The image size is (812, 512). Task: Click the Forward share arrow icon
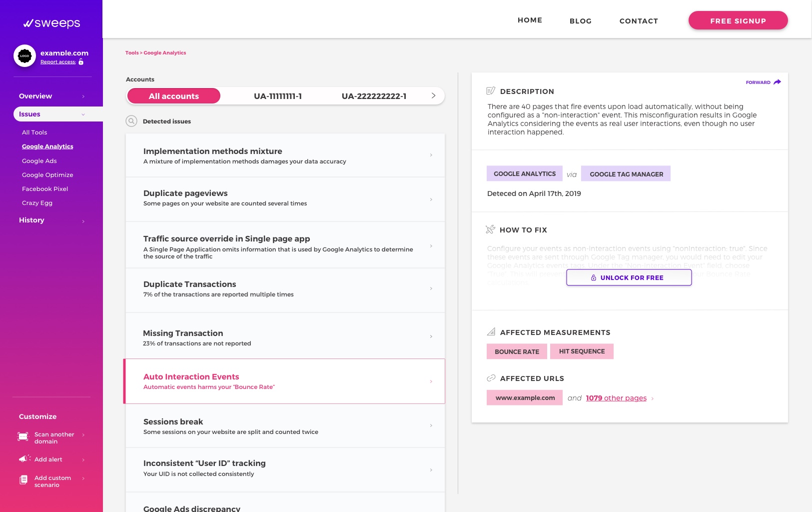777,82
